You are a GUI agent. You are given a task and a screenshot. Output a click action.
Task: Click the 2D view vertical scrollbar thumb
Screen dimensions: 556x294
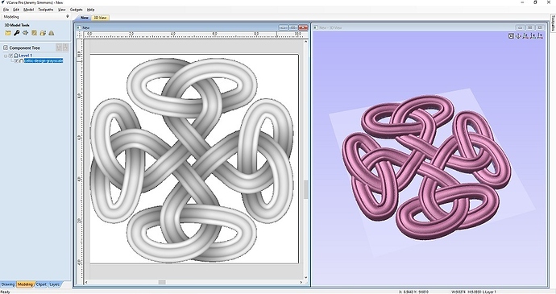coord(305,189)
